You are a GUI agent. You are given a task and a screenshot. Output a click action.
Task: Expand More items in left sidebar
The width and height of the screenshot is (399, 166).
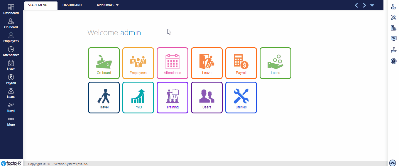point(11,121)
